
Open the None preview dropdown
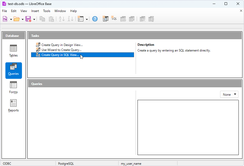229,94
